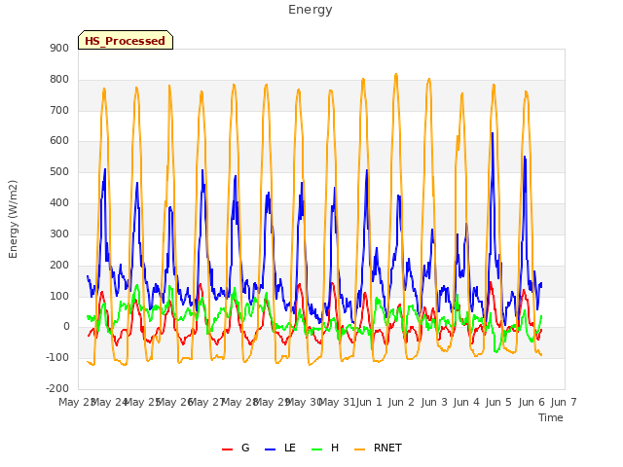623x467 pixels.
Task: Click the Energy (W/m2) y-axis label
Action: pyautogui.click(x=13, y=219)
